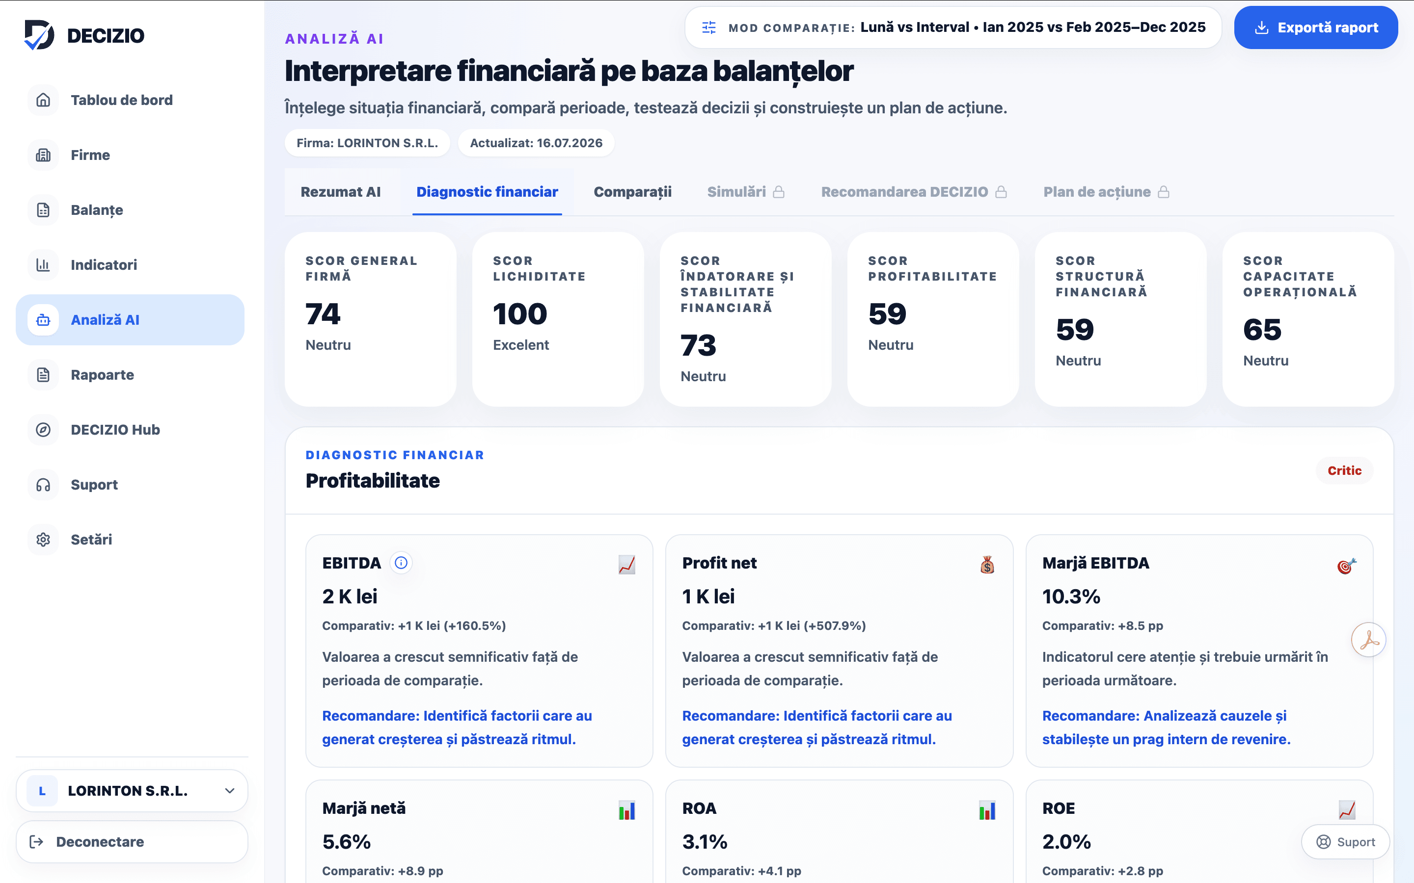Screen dimensions: 1414x883
Task: Click the Balanțe document icon
Action: click(43, 209)
